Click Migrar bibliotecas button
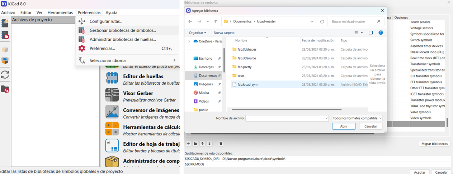Viewport: 453px width, 174px height. (x=434, y=144)
